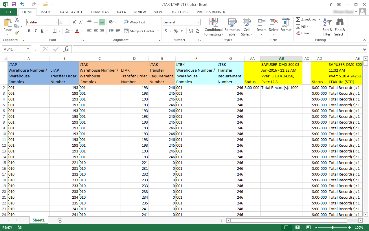Switch to the FORMULAS ribbon tab

tap(100, 12)
